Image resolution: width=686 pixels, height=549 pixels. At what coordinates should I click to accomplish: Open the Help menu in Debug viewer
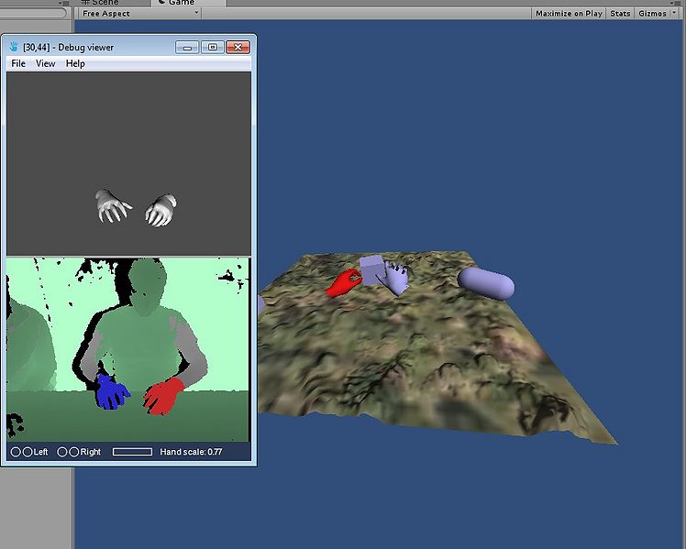click(x=75, y=63)
